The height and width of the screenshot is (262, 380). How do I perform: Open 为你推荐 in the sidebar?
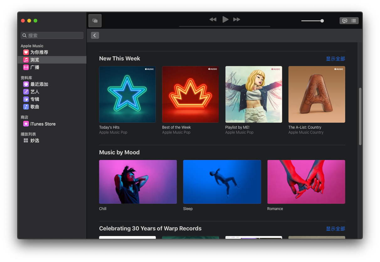point(39,52)
